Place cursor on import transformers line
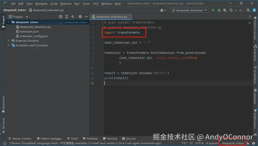 122,32
